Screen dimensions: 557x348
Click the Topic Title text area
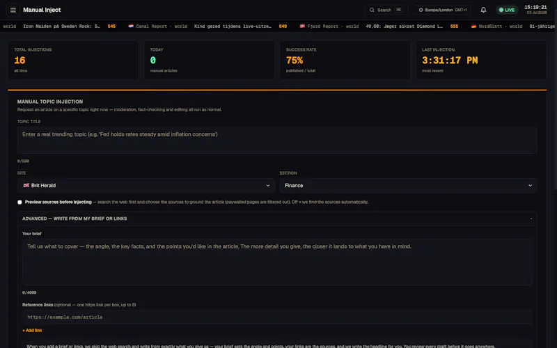click(x=277, y=141)
